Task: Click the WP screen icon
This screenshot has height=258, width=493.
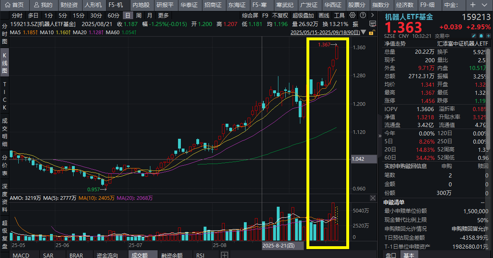Action: (373, 24)
